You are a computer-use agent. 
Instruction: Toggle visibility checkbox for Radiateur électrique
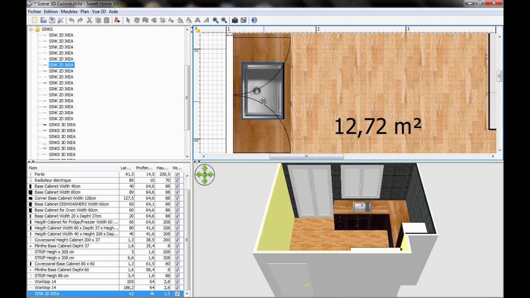(x=177, y=180)
